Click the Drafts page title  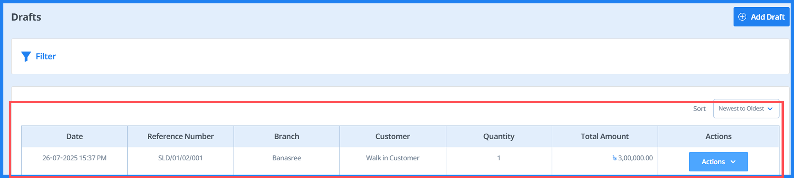click(x=26, y=17)
